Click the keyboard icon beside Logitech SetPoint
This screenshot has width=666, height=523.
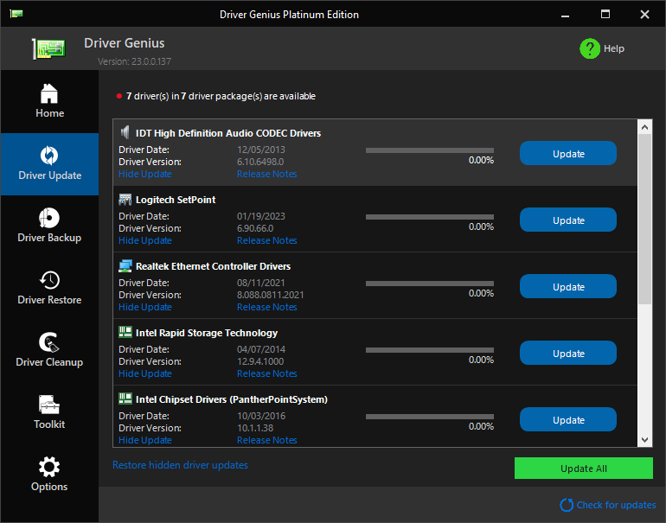click(125, 200)
